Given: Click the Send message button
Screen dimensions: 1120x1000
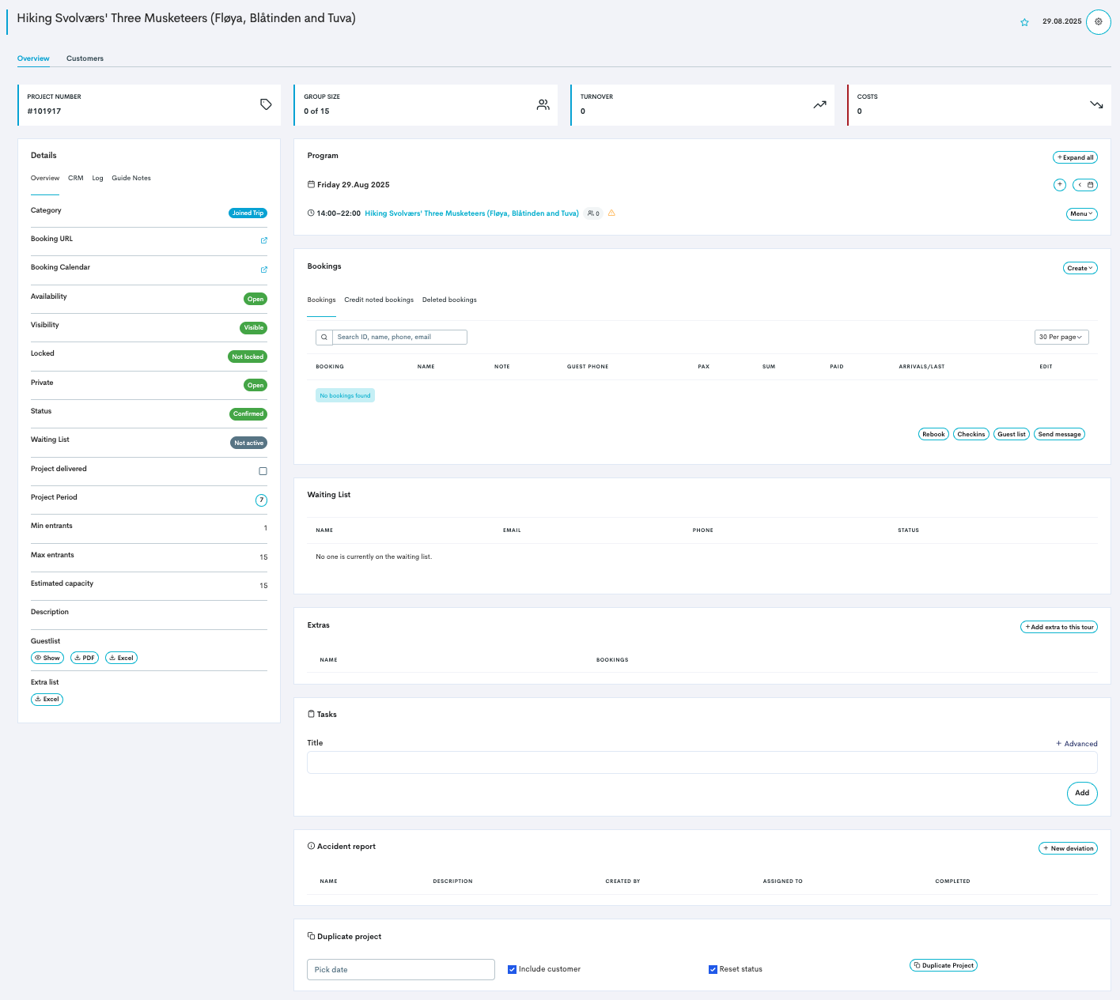Looking at the screenshot, I should pyautogui.click(x=1060, y=434).
